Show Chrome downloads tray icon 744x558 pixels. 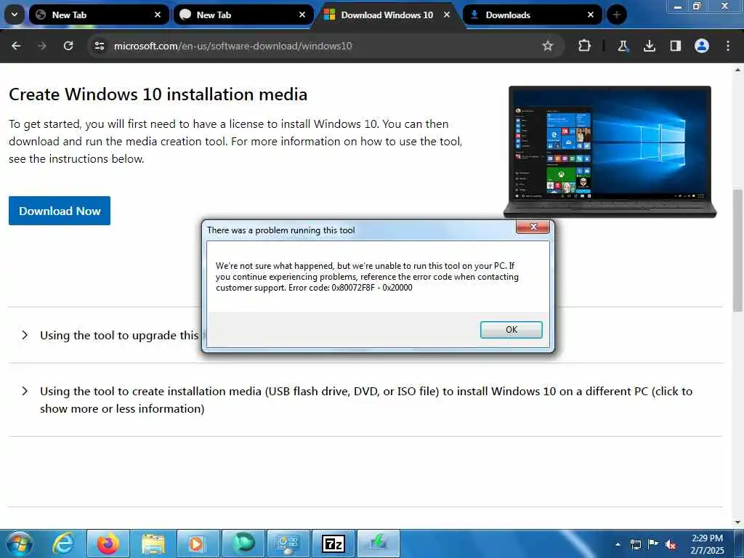point(649,46)
